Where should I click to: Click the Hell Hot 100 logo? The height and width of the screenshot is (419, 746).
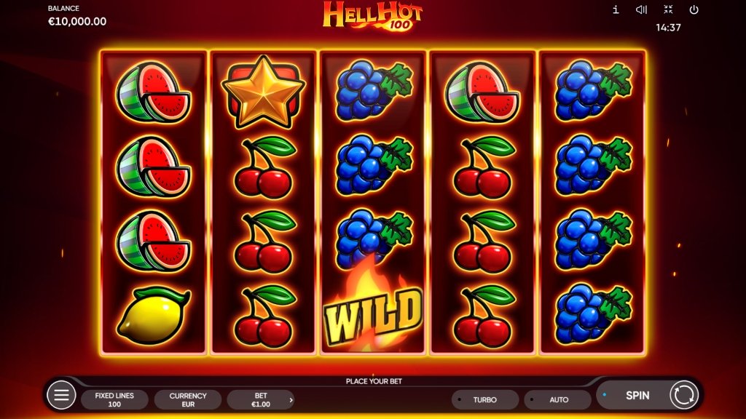(372, 16)
